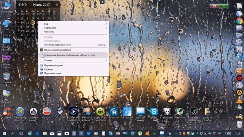244x137 pixels.
Task: Launch Radiocent desktop shortcut
Action: point(114,113)
